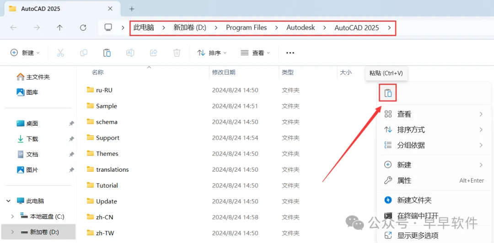Select 属性 in context menu
The image size is (494, 243).
tap(434, 180)
